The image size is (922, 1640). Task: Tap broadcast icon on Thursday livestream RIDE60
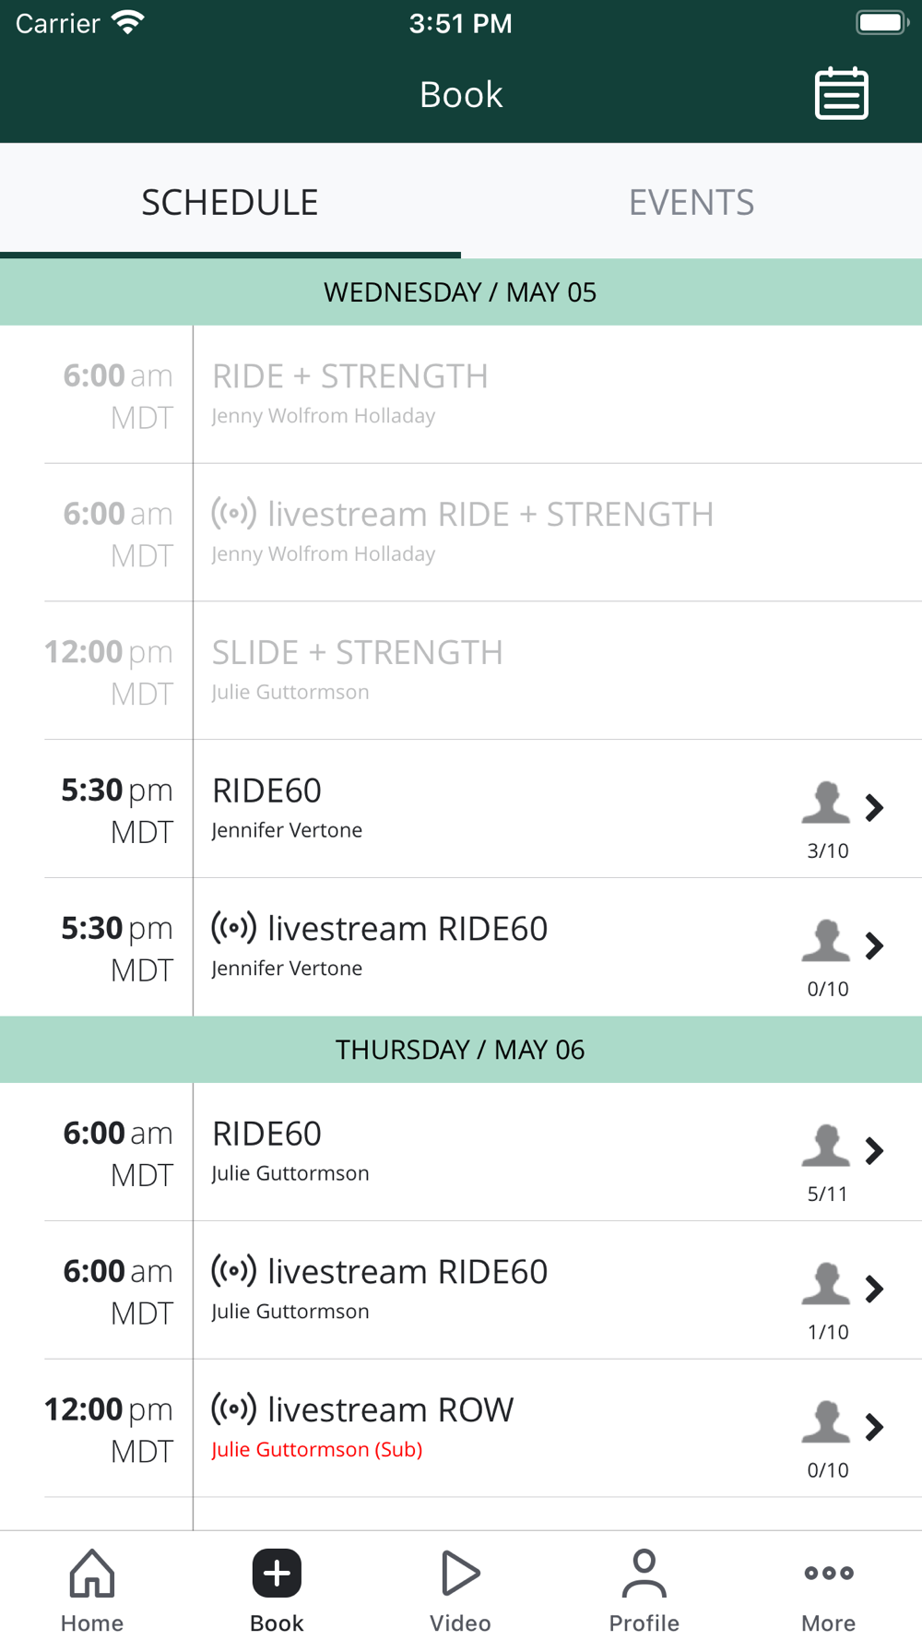[234, 1271]
